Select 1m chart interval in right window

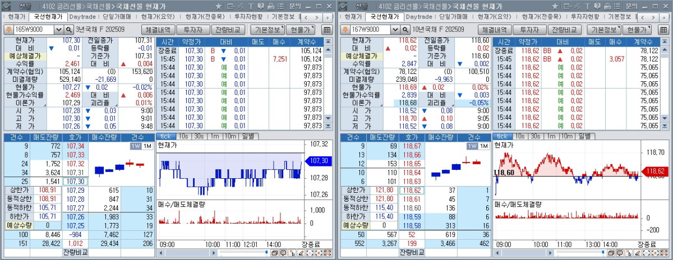(x=551, y=136)
